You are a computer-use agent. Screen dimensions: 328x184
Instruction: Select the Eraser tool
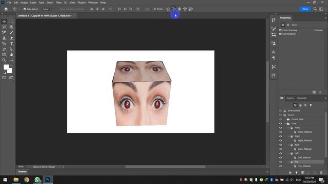point(11,38)
